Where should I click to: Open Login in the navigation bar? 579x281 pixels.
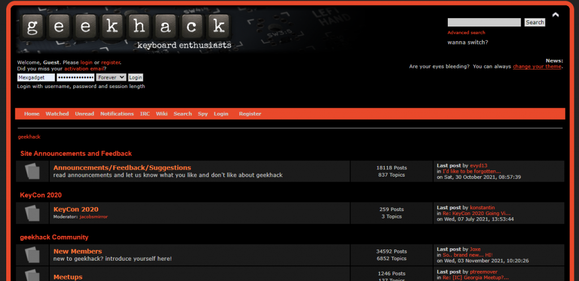221,114
